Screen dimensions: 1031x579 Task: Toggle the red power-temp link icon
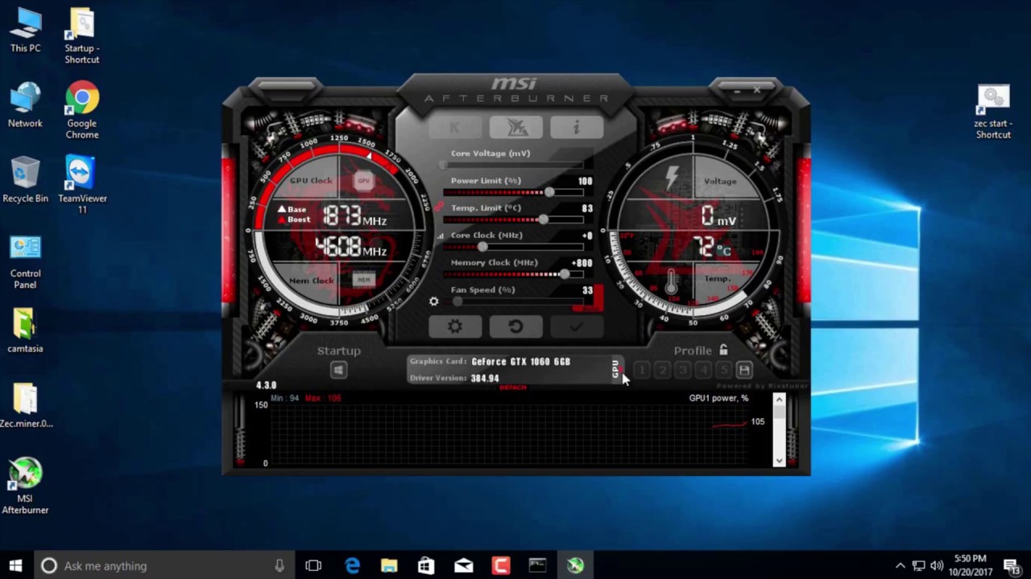click(439, 207)
